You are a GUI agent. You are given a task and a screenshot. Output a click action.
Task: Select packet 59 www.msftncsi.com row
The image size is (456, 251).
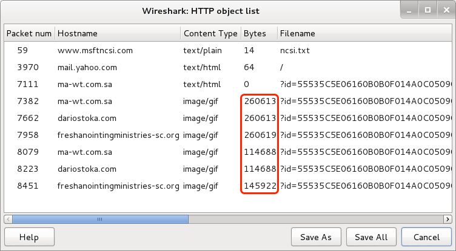click(228, 50)
